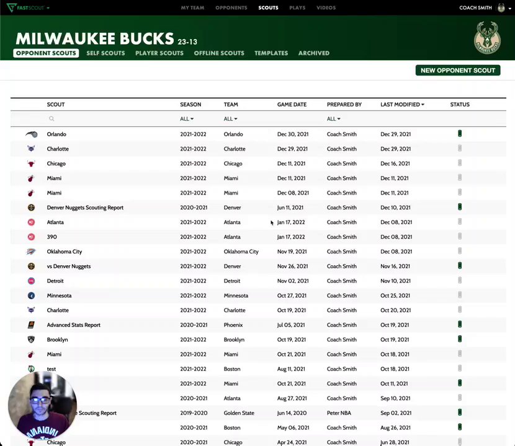Select the Opponent Scouts tab
The width and height of the screenshot is (515, 446).
pos(46,53)
